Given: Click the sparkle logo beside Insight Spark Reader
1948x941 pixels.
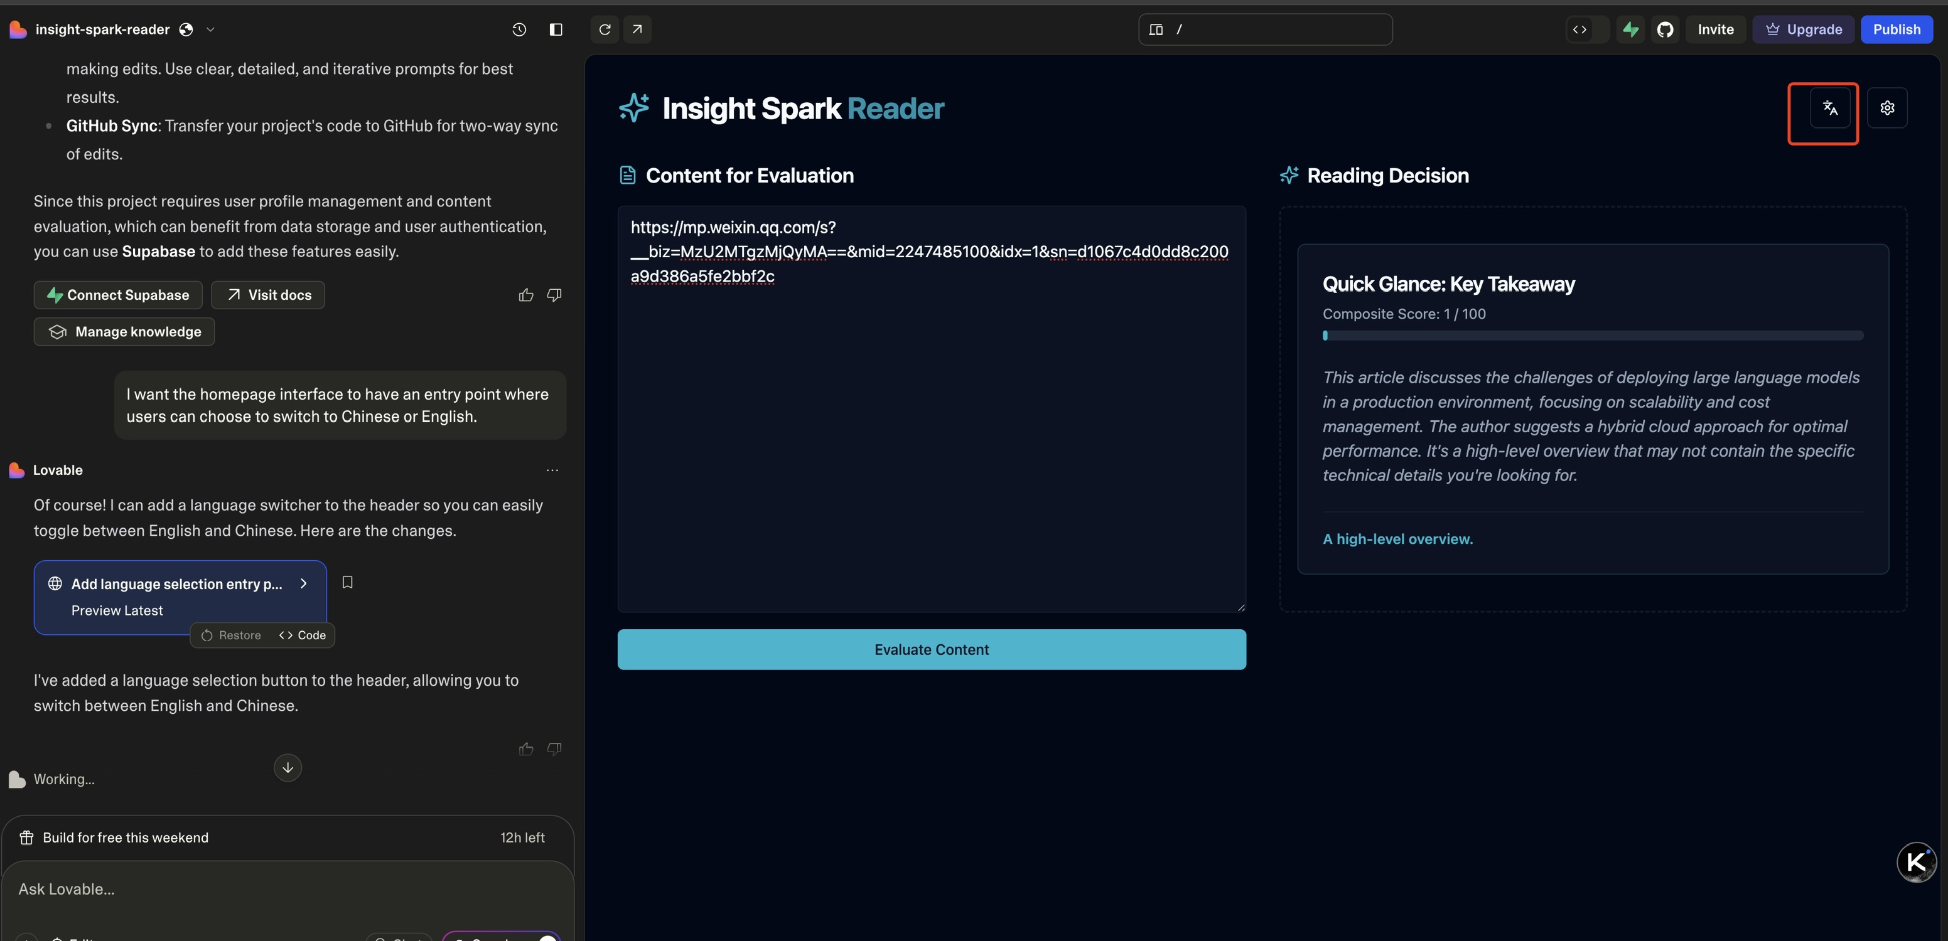Looking at the screenshot, I should tap(633, 108).
